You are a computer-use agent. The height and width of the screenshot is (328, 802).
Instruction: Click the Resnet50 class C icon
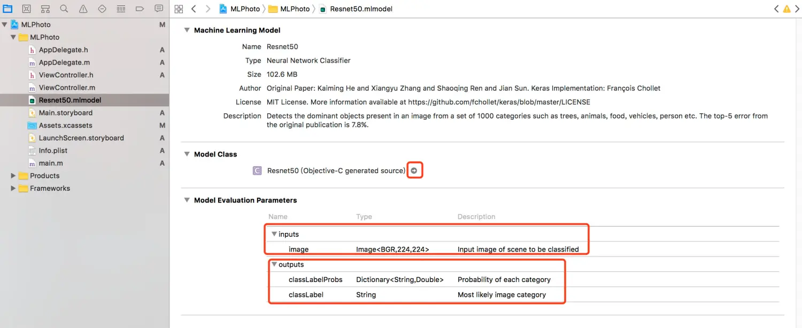tap(257, 170)
